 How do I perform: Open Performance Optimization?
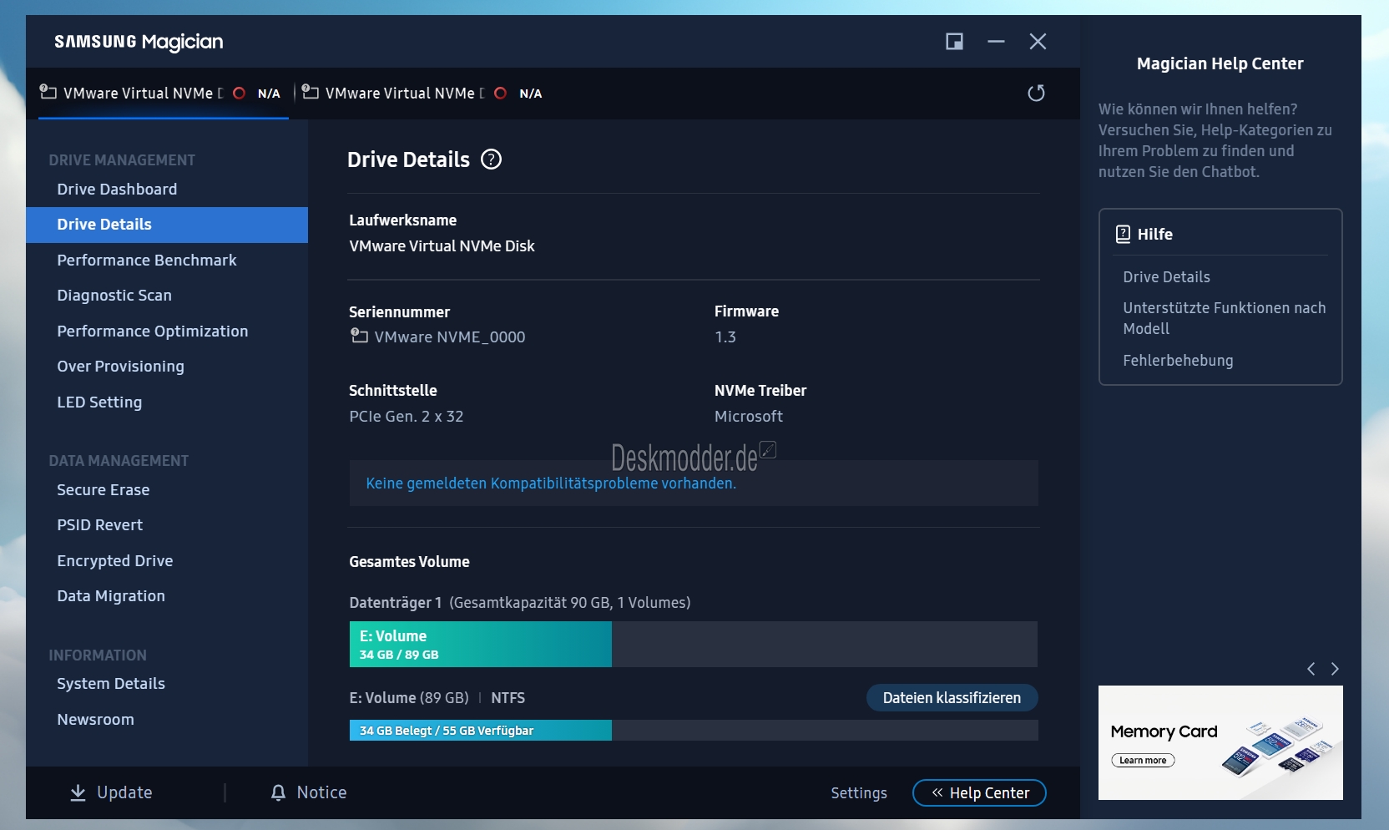point(153,331)
